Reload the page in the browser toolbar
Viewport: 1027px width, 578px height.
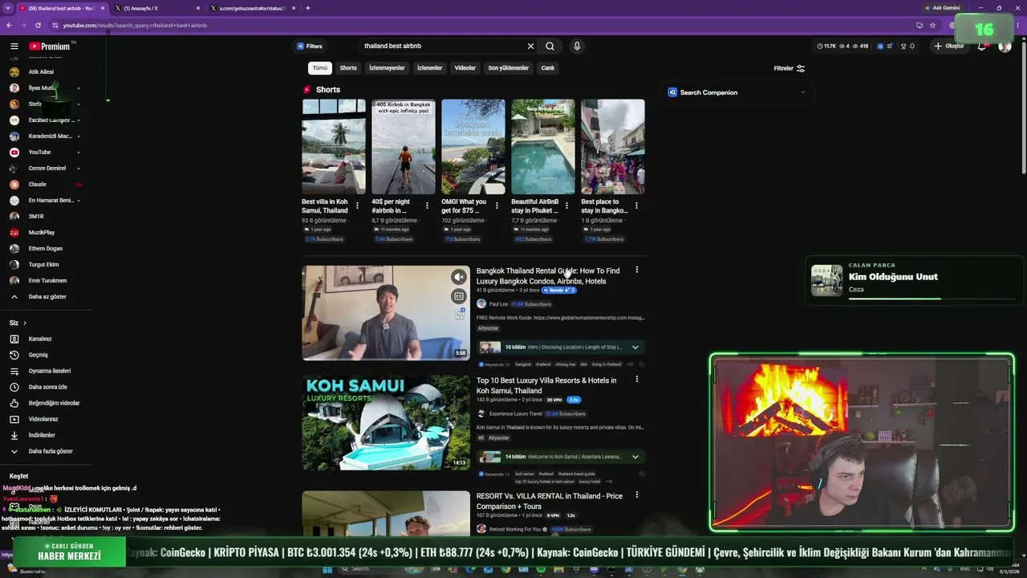click(x=38, y=25)
